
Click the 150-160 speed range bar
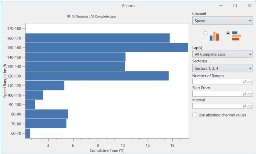click(107, 48)
